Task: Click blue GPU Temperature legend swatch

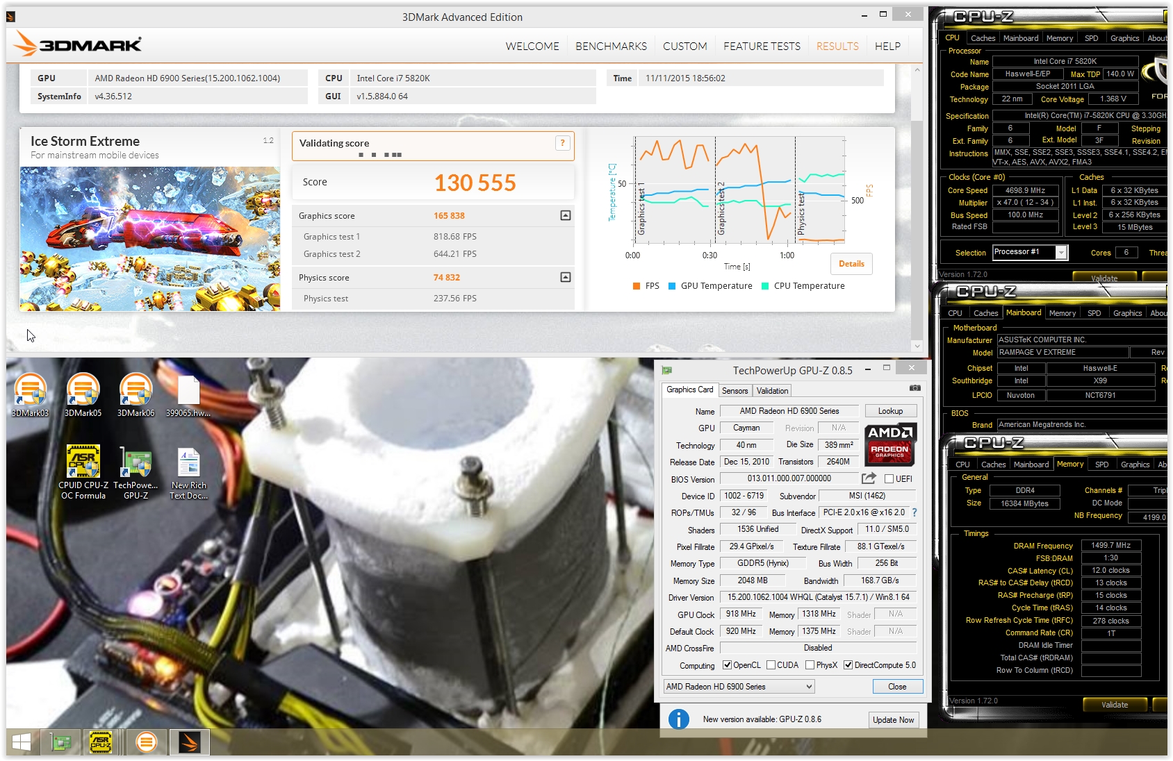Action: (x=672, y=286)
